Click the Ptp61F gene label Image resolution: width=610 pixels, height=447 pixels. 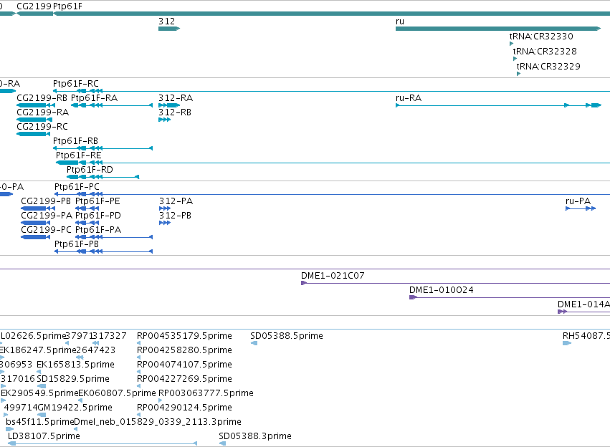click(x=67, y=6)
